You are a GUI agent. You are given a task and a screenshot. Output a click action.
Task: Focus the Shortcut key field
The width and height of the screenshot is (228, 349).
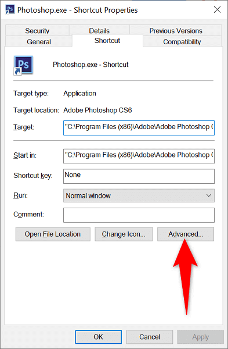pyautogui.click(x=139, y=176)
